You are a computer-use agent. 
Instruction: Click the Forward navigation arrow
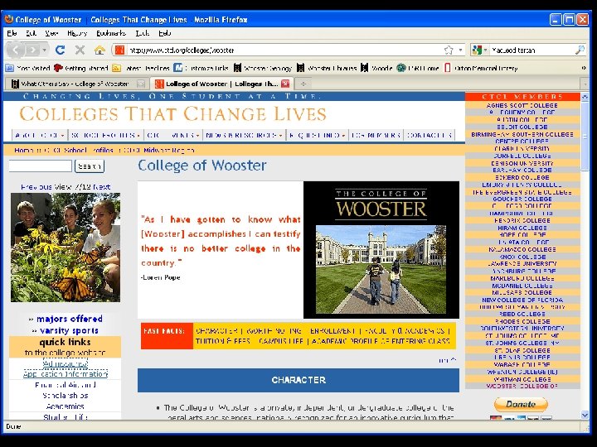[33, 50]
